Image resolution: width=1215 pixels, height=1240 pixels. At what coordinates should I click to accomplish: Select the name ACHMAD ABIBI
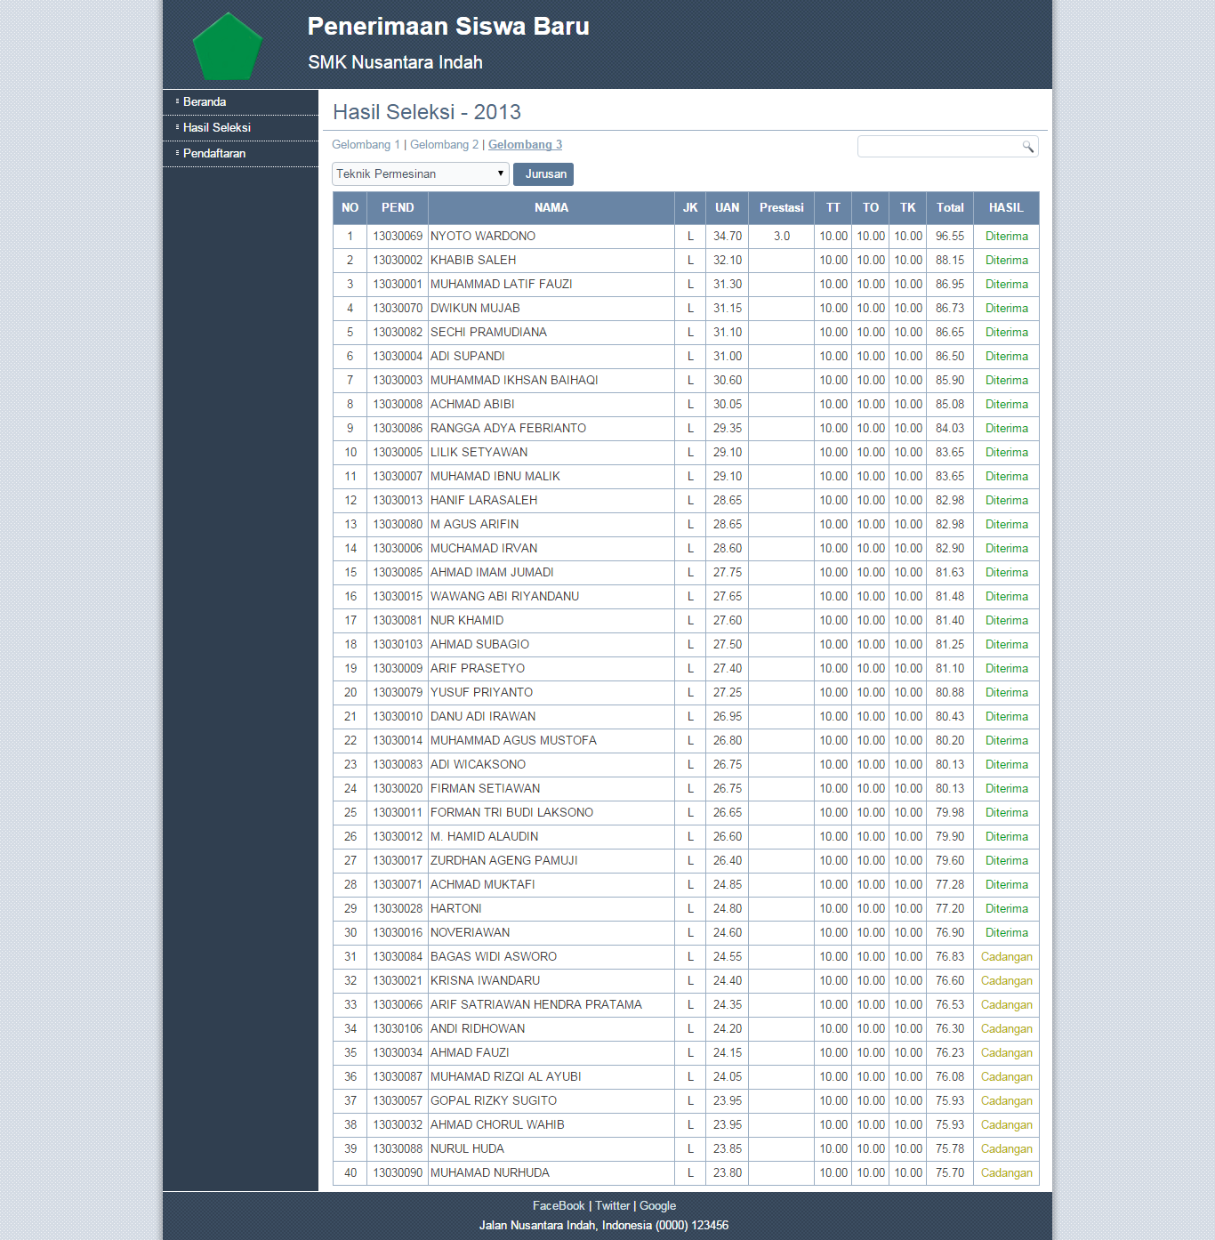(x=472, y=404)
